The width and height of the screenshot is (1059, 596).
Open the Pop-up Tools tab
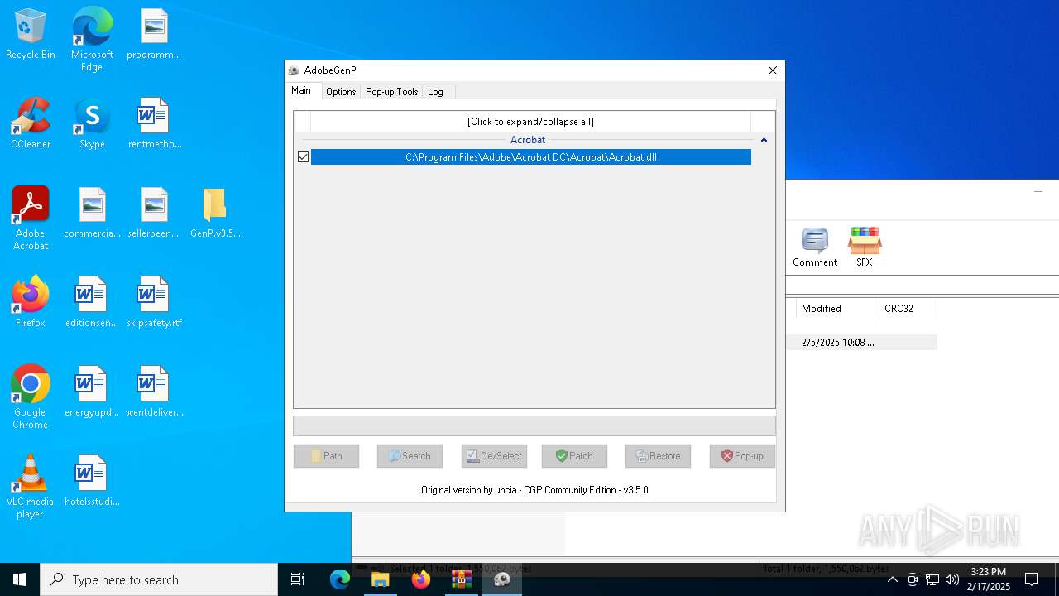click(x=391, y=92)
